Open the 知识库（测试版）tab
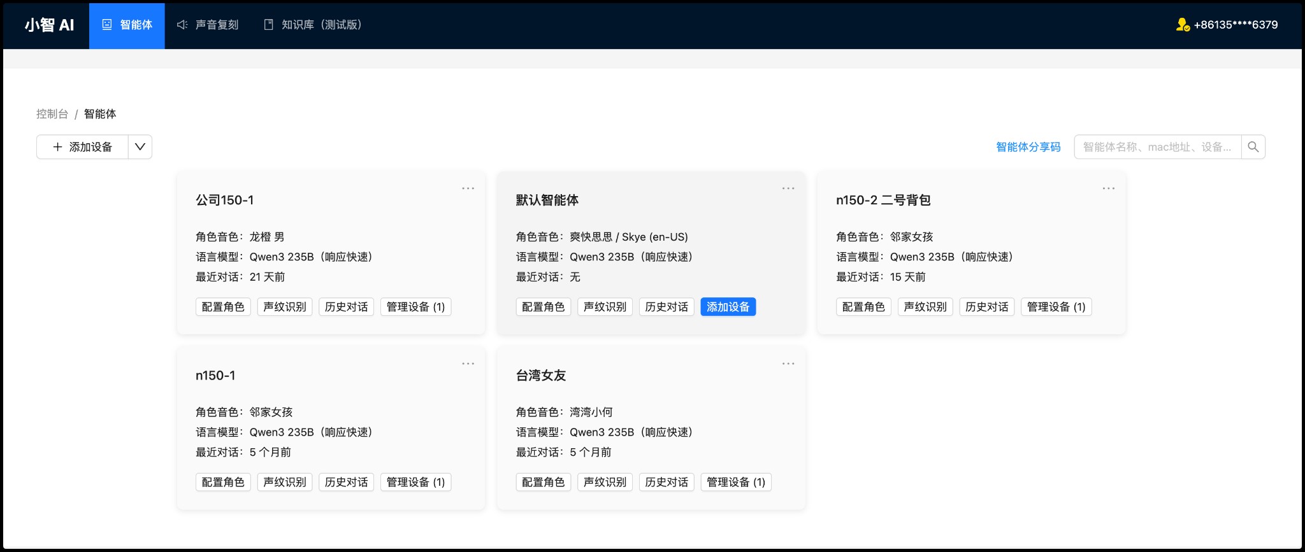This screenshot has height=552, width=1305. [x=313, y=25]
